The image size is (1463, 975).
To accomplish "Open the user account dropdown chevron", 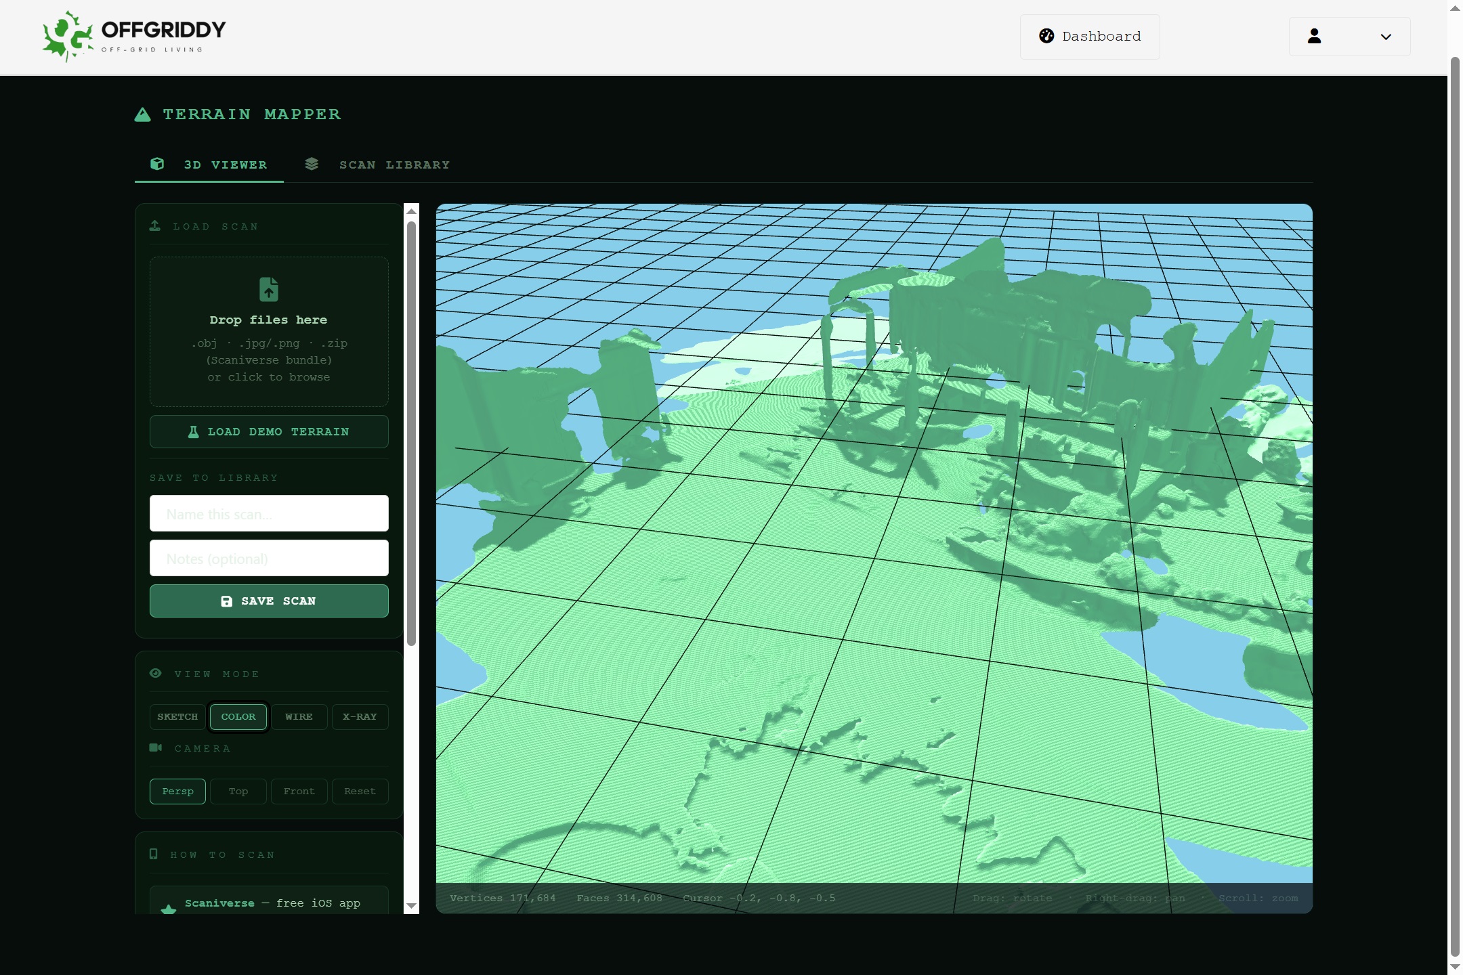I will pos(1386,37).
